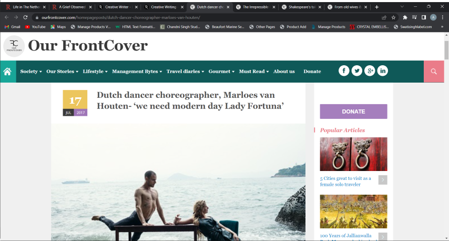Open the LinkedIn social icon
The image size is (449, 241).
383,71
